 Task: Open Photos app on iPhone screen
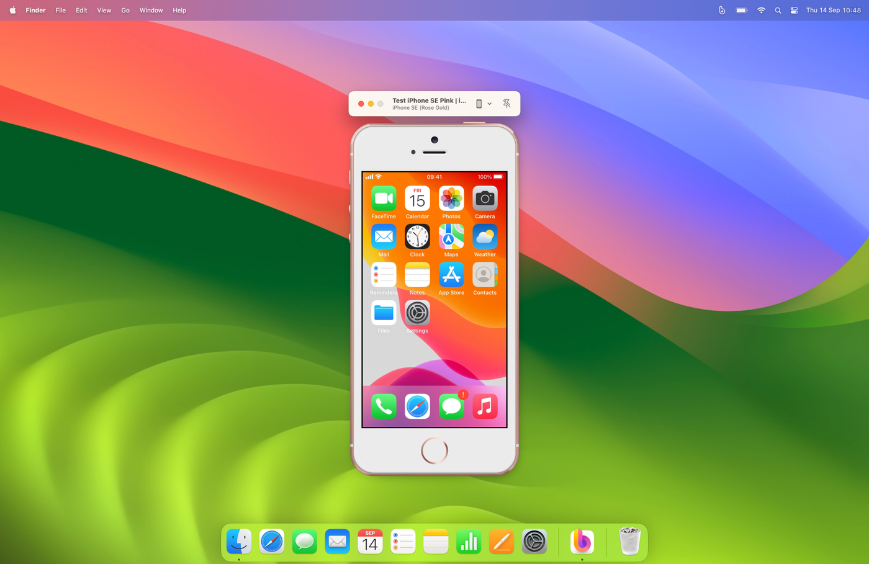point(451,199)
